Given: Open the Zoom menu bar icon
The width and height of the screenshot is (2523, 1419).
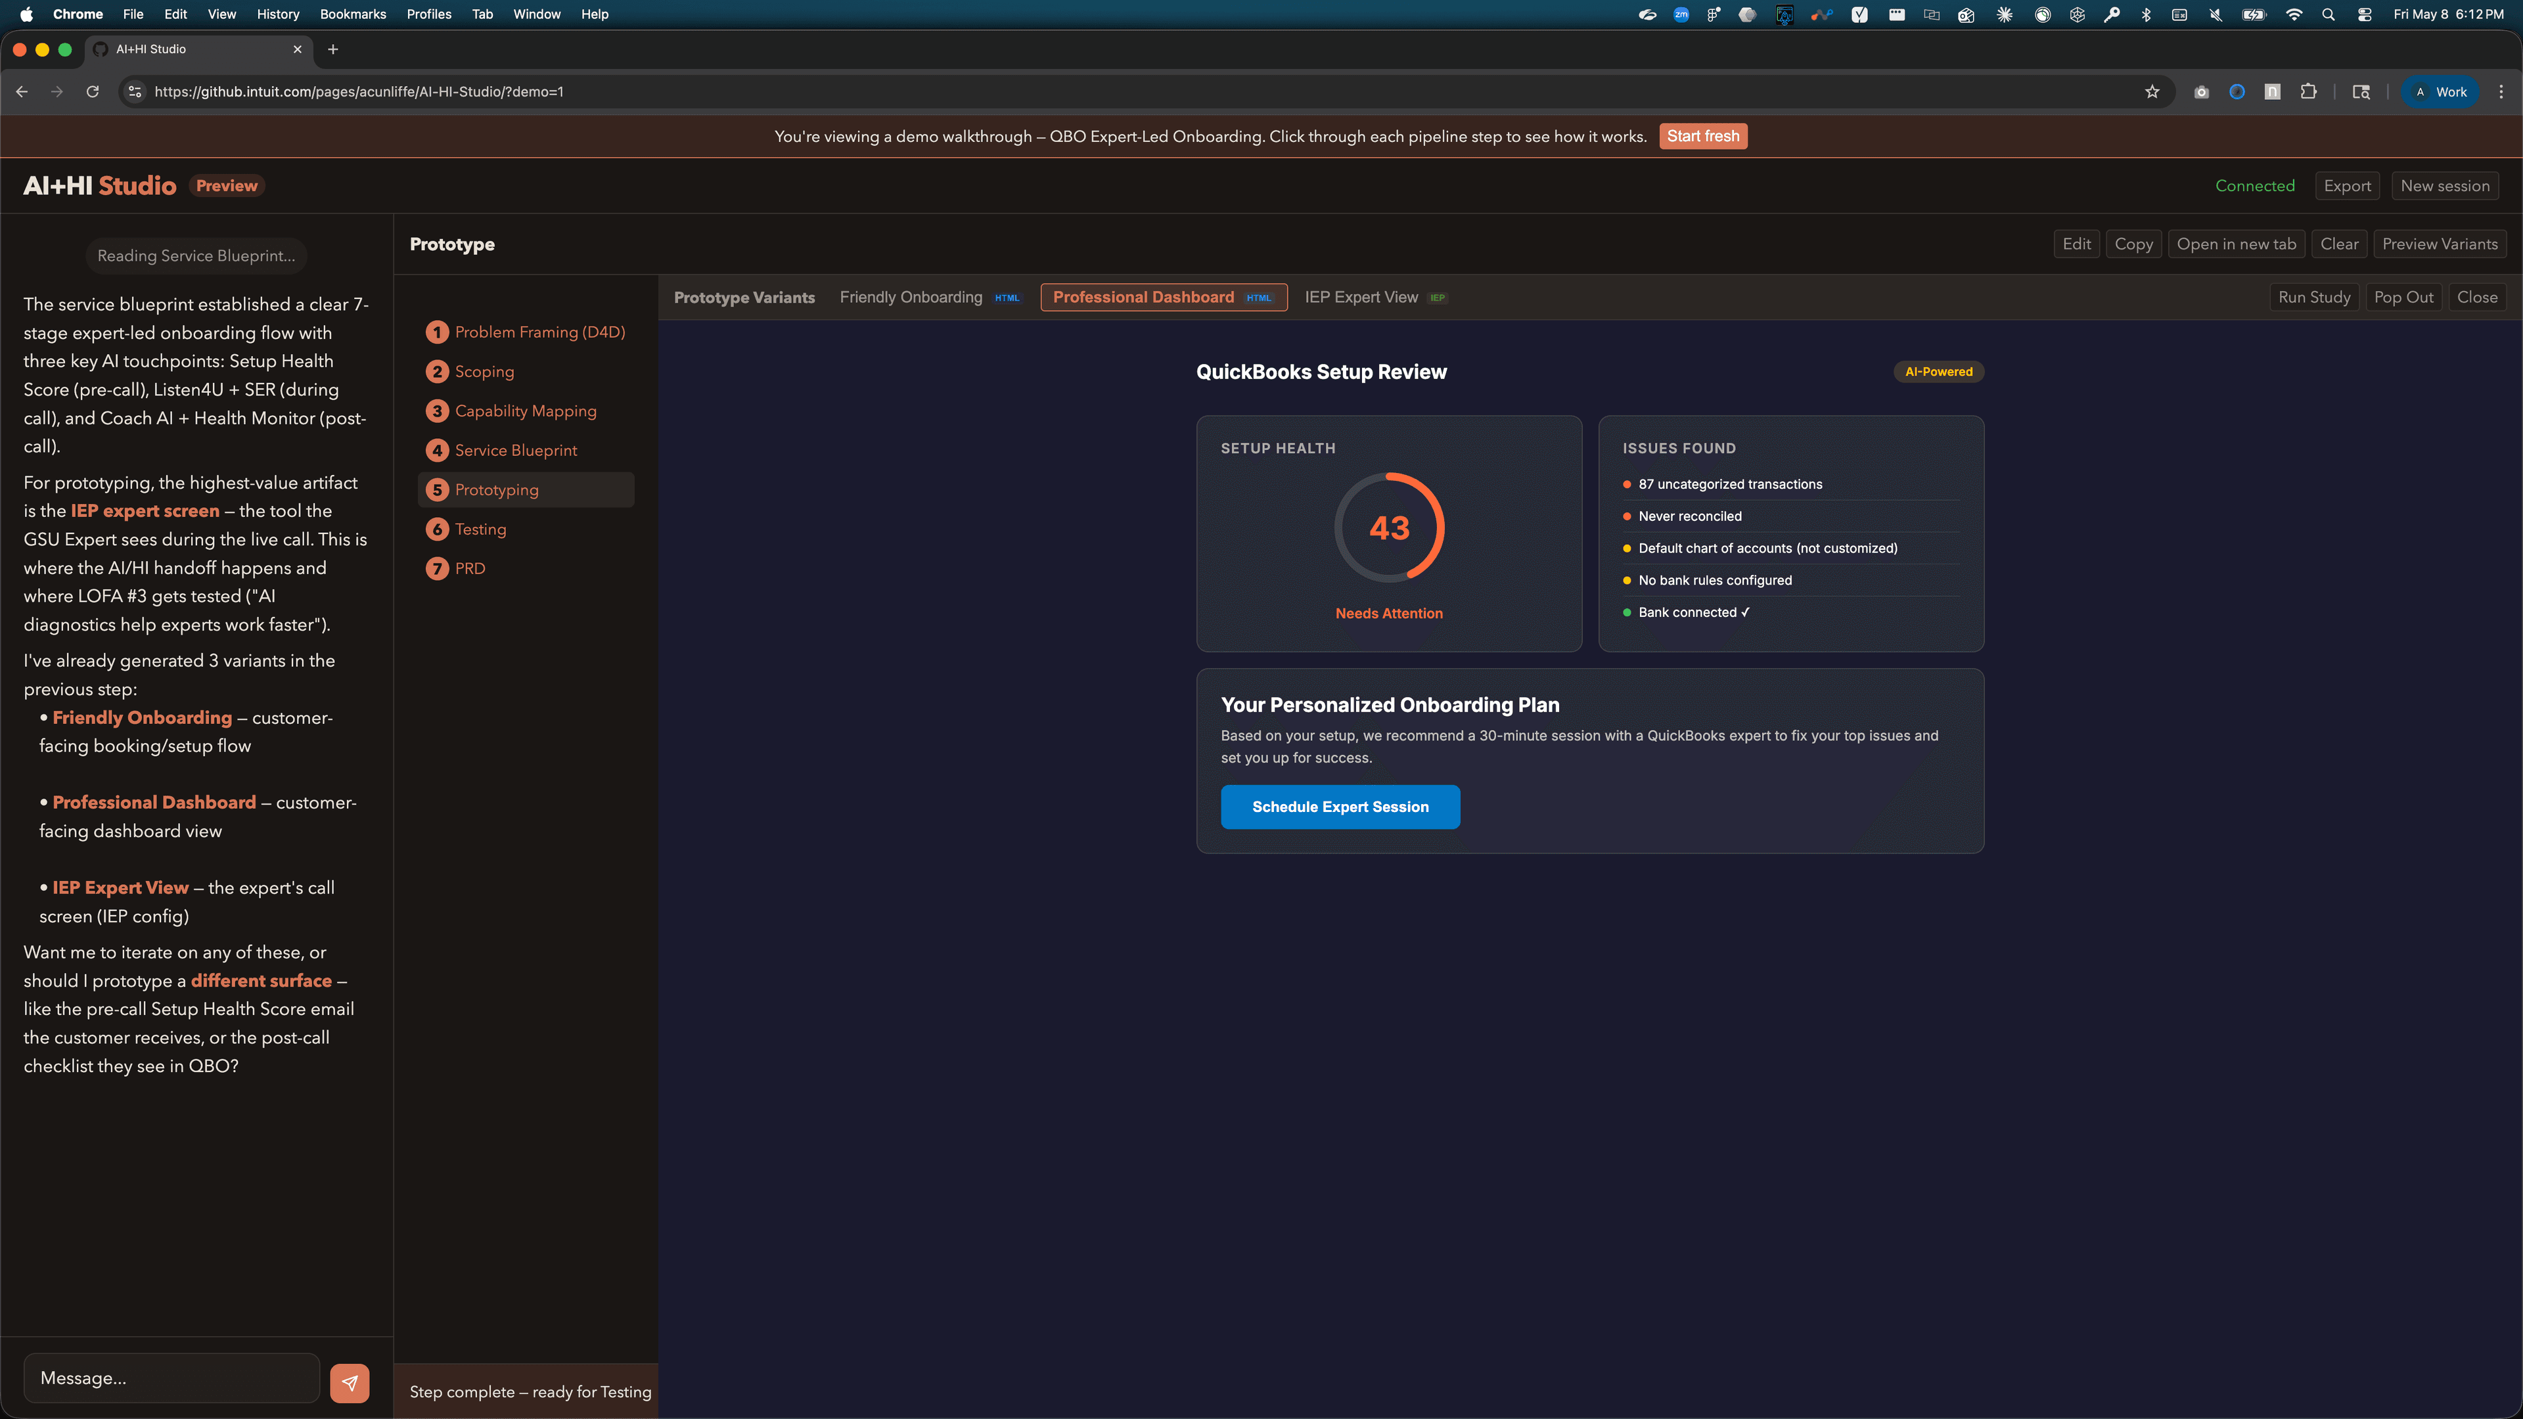Looking at the screenshot, I should (x=1682, y=14).
